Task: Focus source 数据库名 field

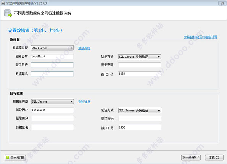Action: (52, 74)
